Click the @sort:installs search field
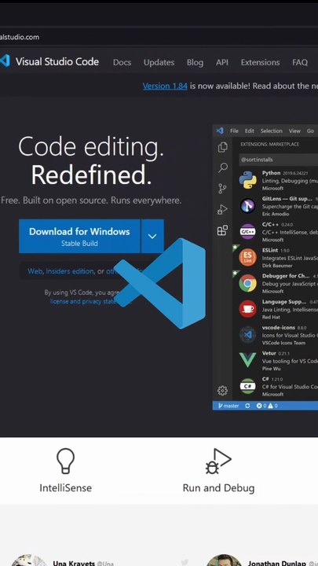 click(278, 159)
